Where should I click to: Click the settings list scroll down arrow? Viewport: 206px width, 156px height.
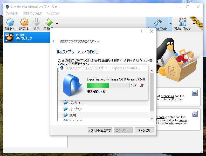152,119
